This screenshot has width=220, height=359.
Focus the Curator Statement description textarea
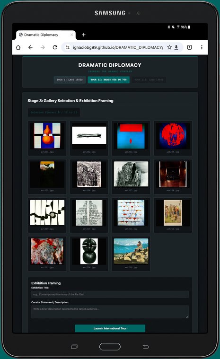click(x=110, y=312)
